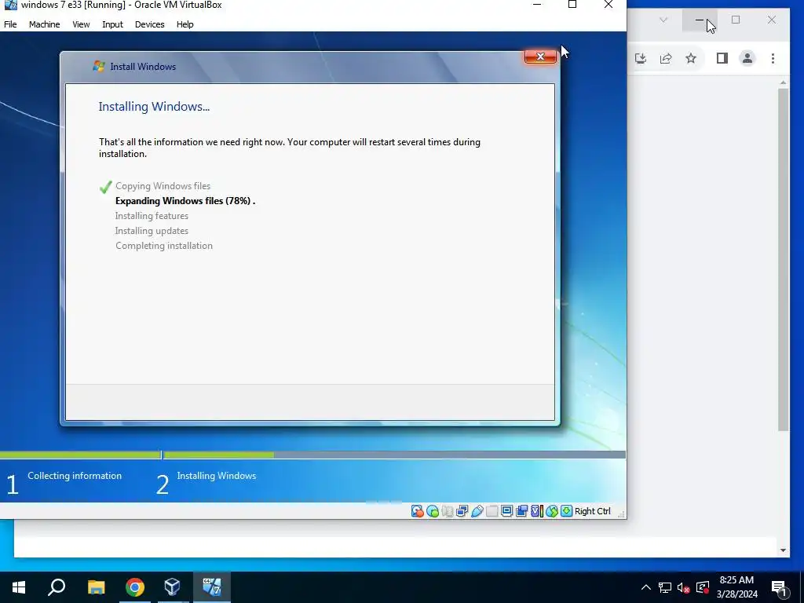Viewport: 804px width, 603px height.
Task: Click the network tray icon
Action: (665, 587)
